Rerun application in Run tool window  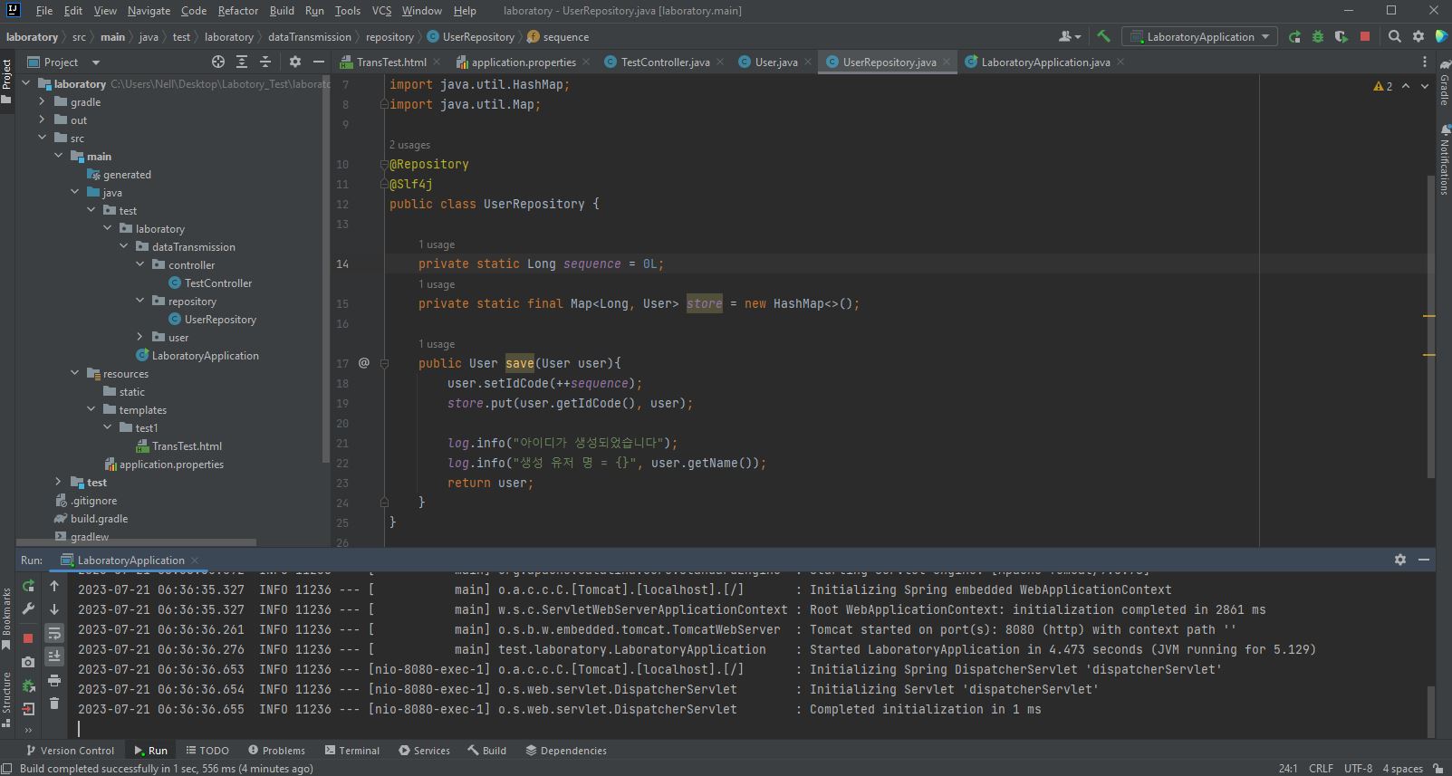click(28, 586)
